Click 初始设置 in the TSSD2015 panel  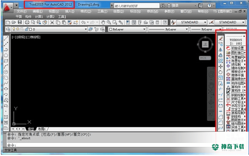(237, 48)
